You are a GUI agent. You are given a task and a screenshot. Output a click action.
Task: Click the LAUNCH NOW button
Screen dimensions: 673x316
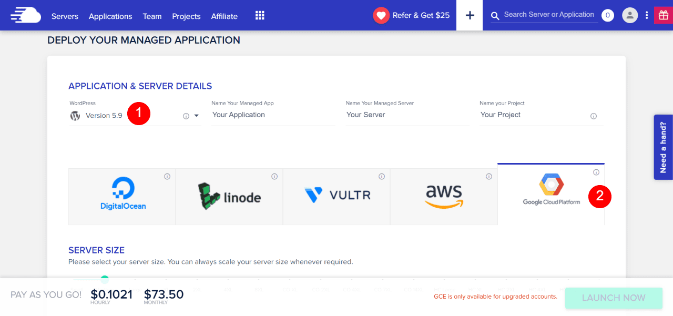click(614, 298)
